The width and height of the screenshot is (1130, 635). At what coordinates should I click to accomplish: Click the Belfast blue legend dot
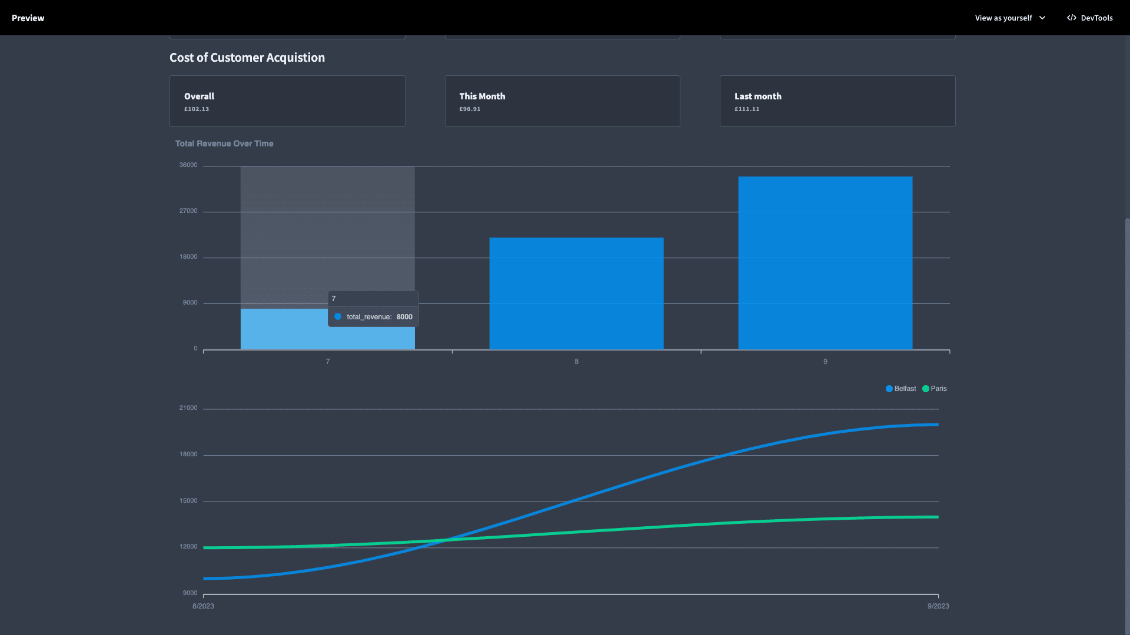[x=889, y=389]
